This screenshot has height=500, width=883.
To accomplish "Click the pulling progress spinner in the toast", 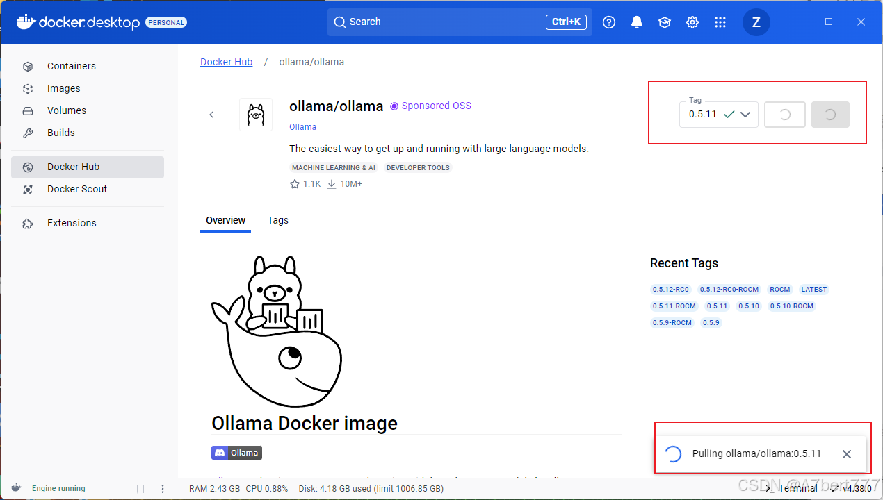I will 673,454.
